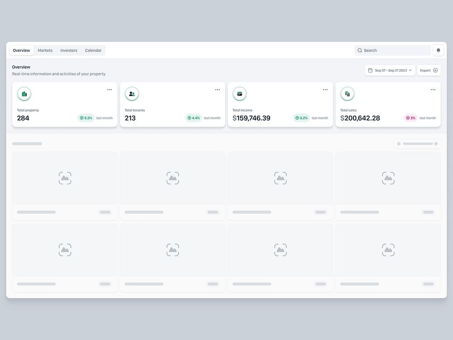Click the Export download arrow icon
Image resolution: width=453 pixels, height=340 pixels.
pyautogui.click(x=435, y=70)
